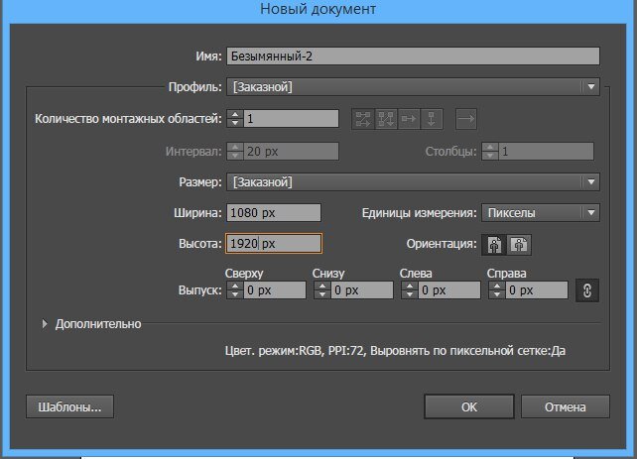Focus the Высота height field

274,244
